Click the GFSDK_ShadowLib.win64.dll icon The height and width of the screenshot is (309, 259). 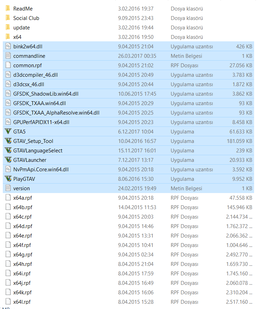point(8,94)
